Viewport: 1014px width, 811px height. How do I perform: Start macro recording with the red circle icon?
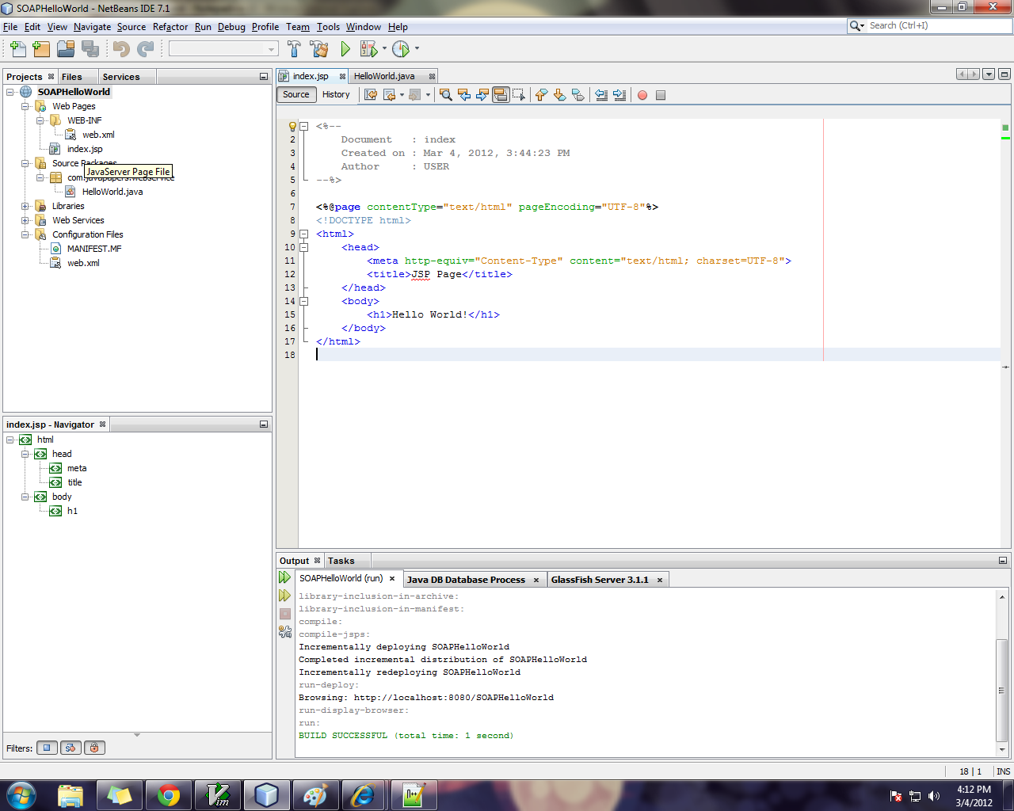pyautogui.click(x=642, y=94)
